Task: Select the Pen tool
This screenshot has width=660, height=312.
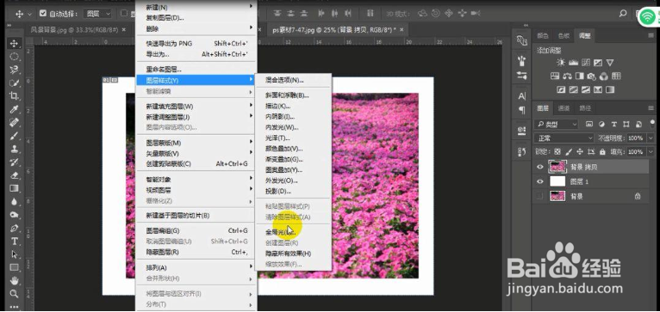Action: (x=15, y=228)
